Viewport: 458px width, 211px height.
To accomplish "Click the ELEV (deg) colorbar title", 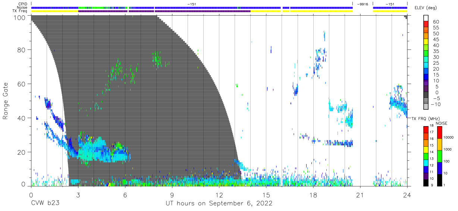I will coord(426,8).
